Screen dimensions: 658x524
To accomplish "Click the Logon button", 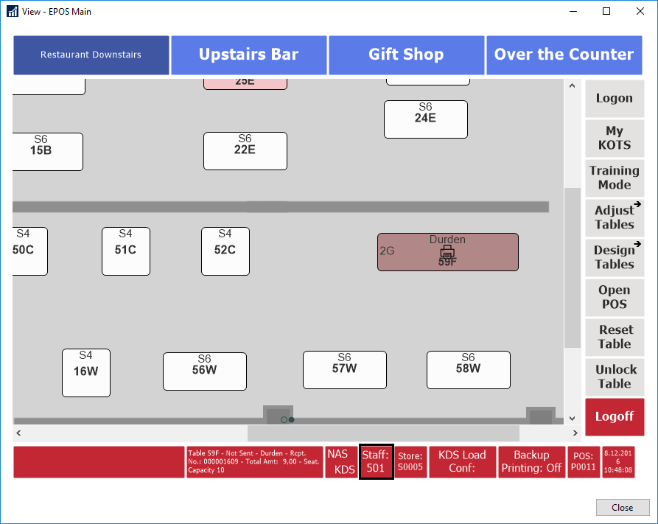I will 615,98.
